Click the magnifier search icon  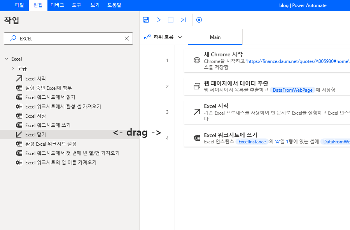pyautogui.click(x=13, y=38)
